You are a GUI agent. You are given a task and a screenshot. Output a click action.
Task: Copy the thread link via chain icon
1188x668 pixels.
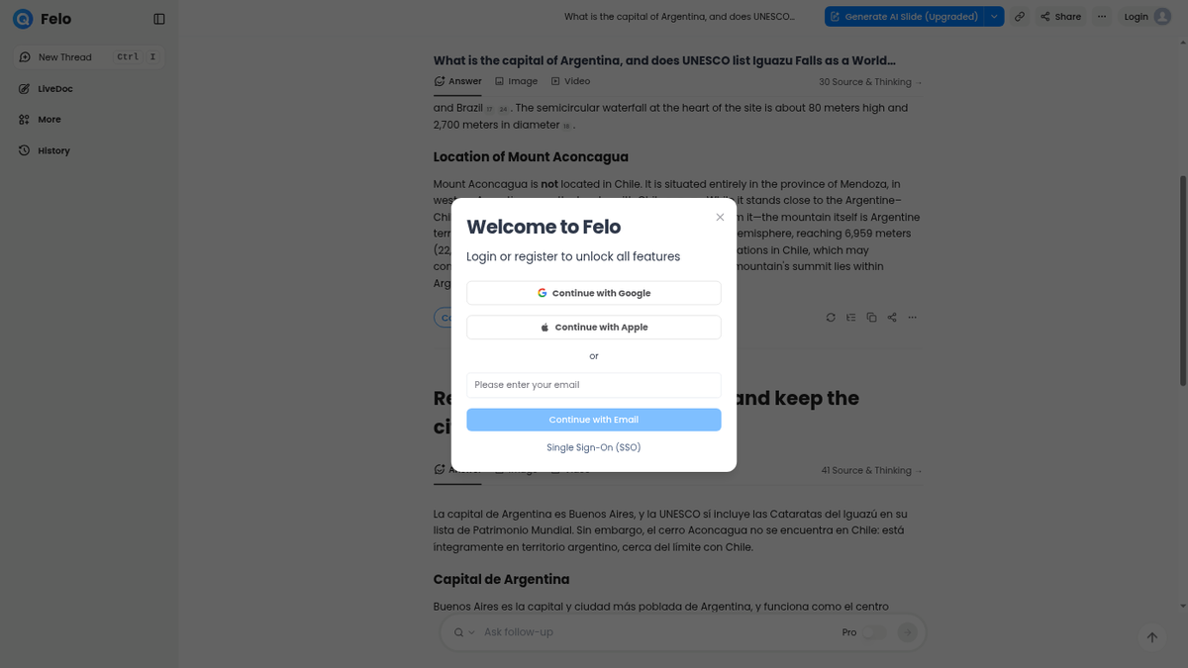pos(1020,17)
